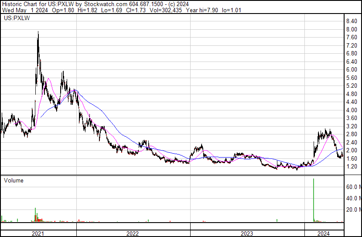Click the 8.40 price axis label
The width and height of the screenshot is (362, 237).
(x=352, y=21)
